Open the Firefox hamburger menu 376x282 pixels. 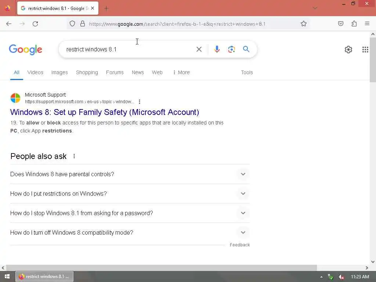pyautogui.click(x=367, y=23)
